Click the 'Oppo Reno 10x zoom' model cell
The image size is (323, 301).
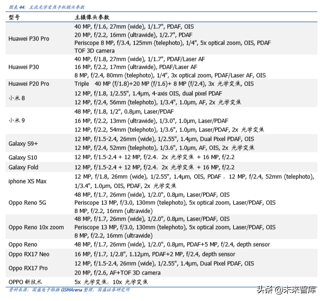pos(36,227)
